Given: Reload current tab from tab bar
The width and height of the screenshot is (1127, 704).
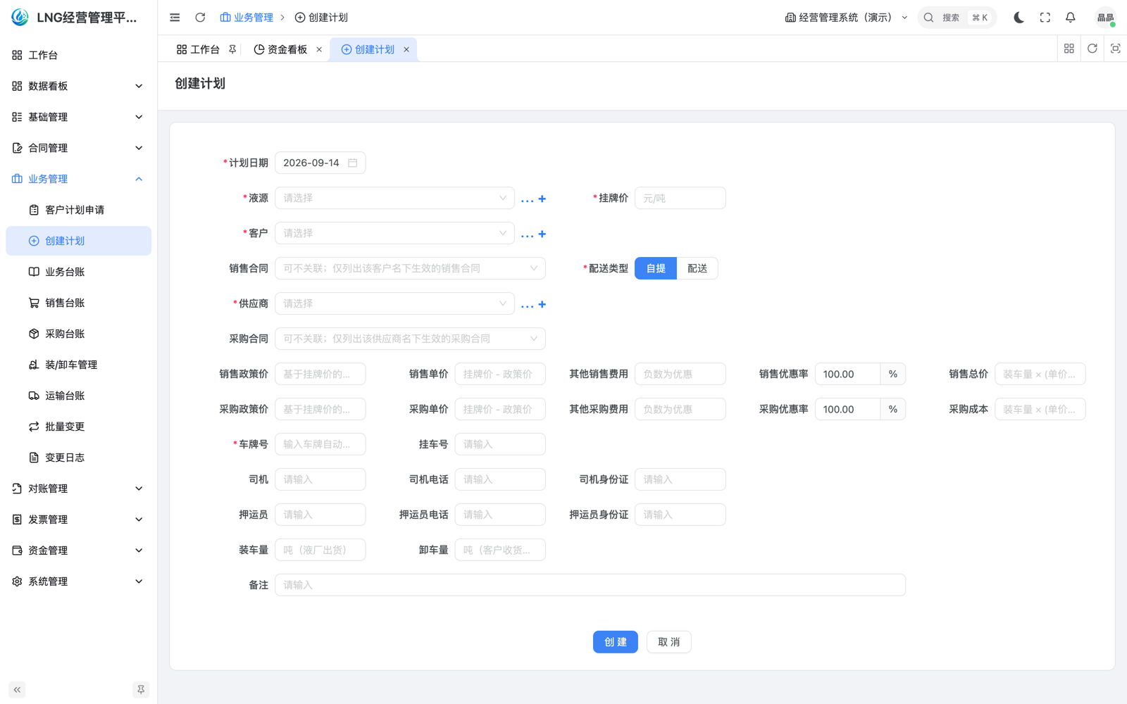Looking at the screenshot, I should [1092, 49].
